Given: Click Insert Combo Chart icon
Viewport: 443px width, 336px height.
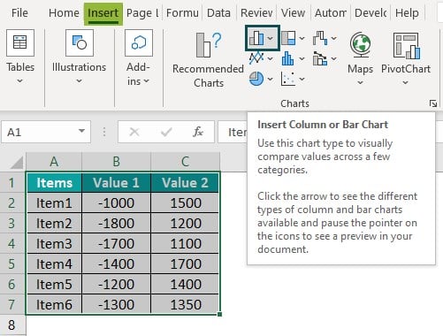Looking at the screenshot, I should (x=320, y=58).
